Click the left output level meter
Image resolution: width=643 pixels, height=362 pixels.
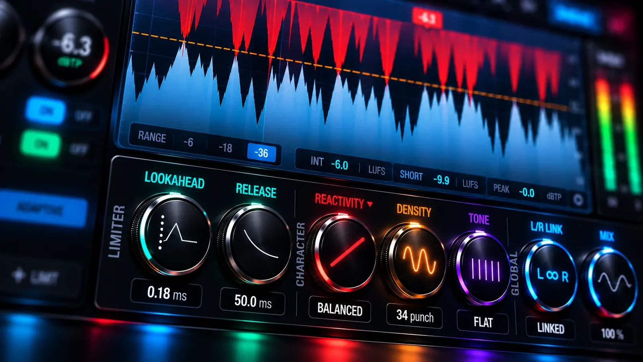click(605, 134)
